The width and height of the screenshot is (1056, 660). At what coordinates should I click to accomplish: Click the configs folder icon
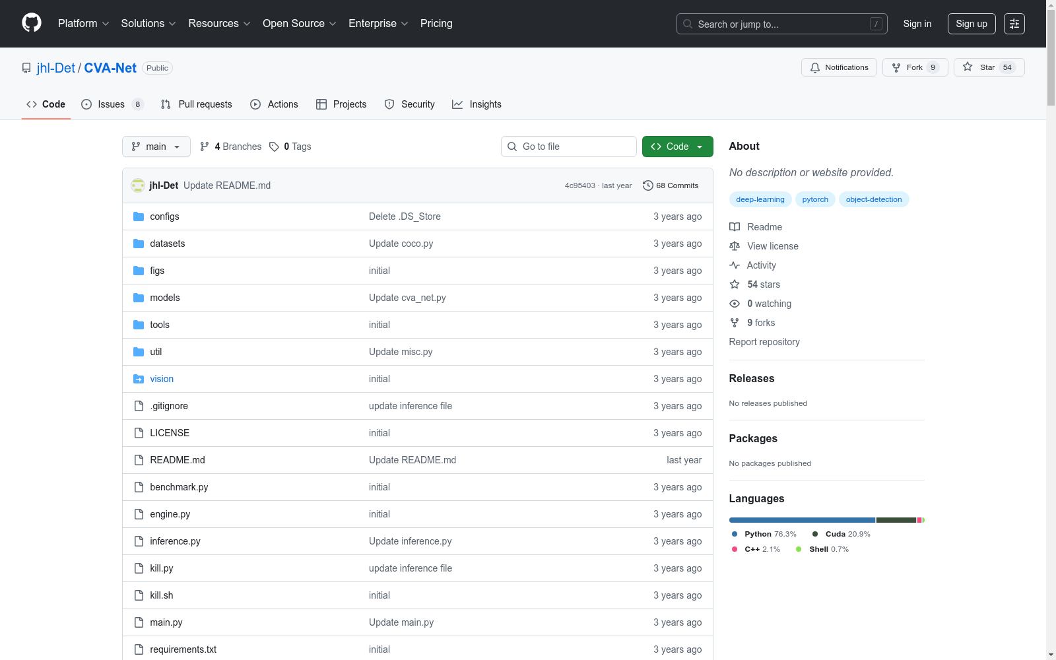[x=139, y=216]
